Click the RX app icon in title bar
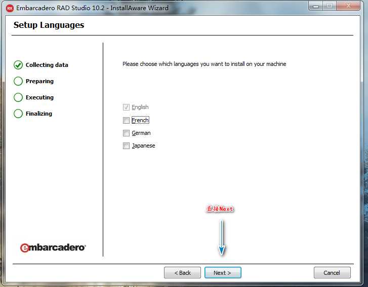The height and width of the screenshot is (287, 368). pos(10,9)
